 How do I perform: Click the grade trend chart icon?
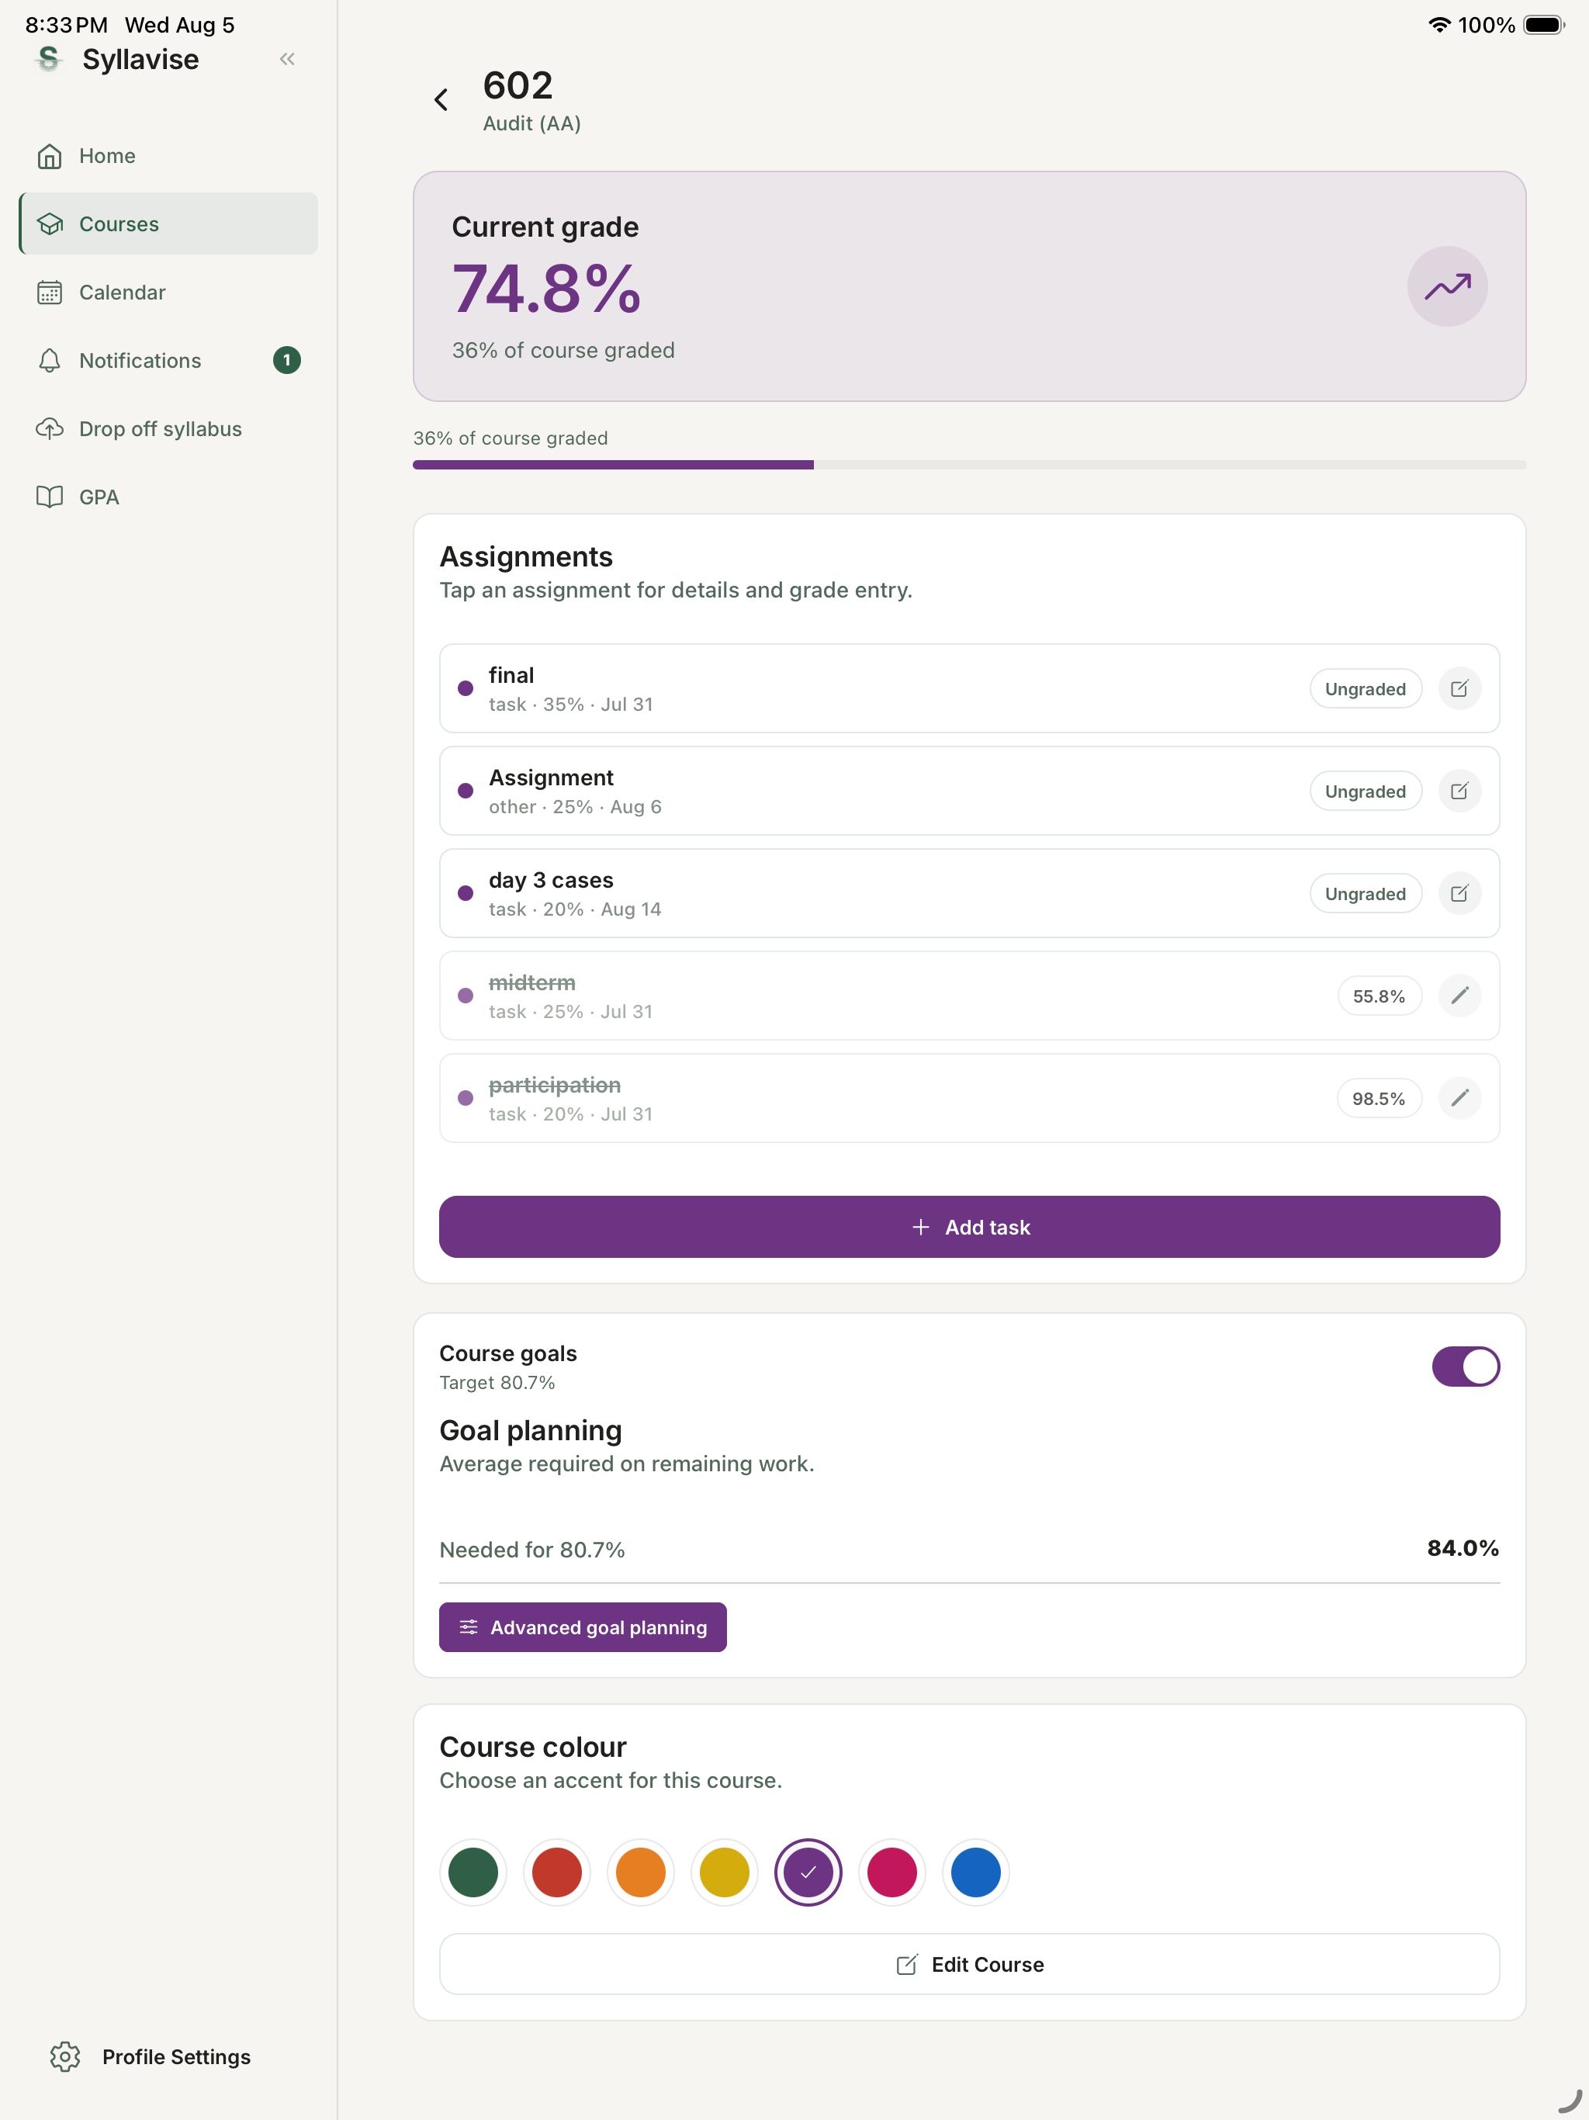1446,286
